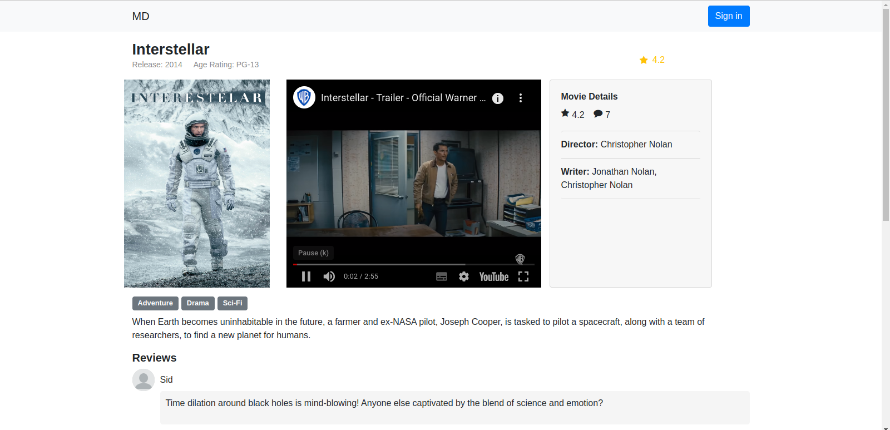Select the Adventure genre tag
890x430 pixels.
pos(155,303)
